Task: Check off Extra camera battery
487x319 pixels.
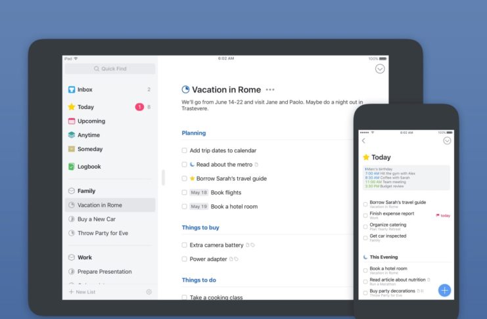Action: (x=184, y=245)
